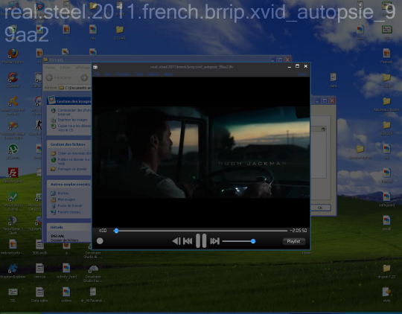
Task: Select the omnuja file on the desktop
Action: pyautogui.click(x=39, y=271)
